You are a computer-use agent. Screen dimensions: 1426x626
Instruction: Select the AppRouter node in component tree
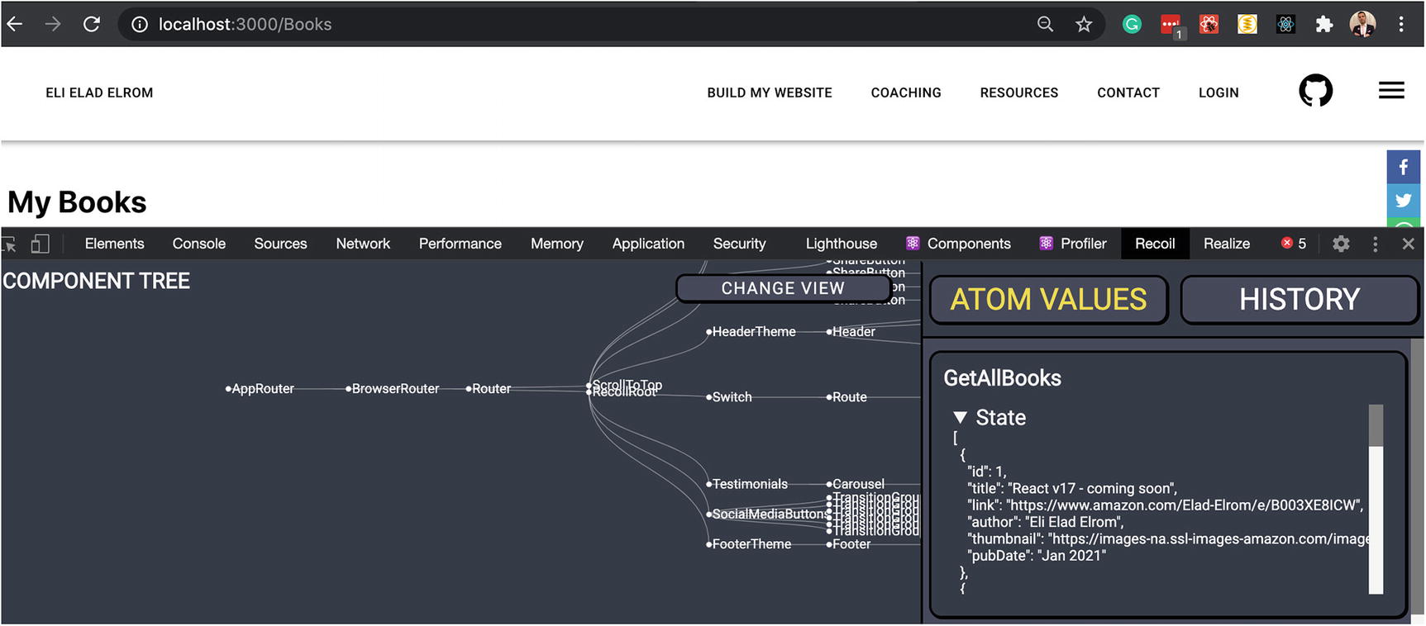click(x=262, y=389)
